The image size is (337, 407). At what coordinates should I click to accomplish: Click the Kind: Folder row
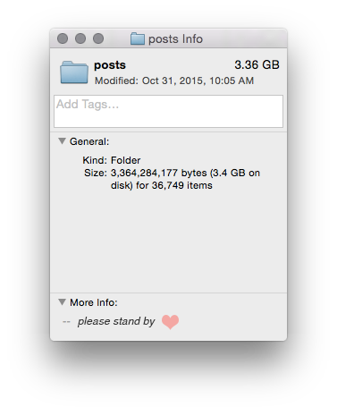112,160
